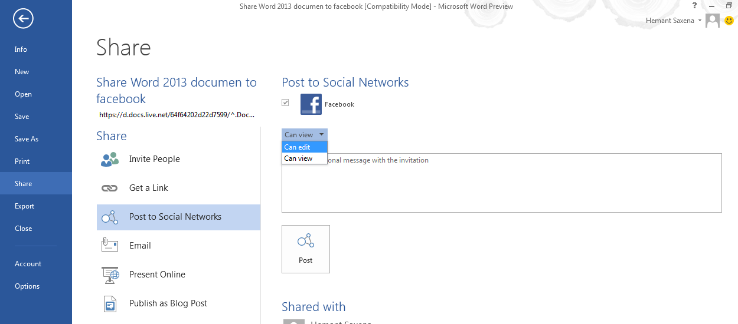Click the smiley feedback icon

click(x=729, y=21)
